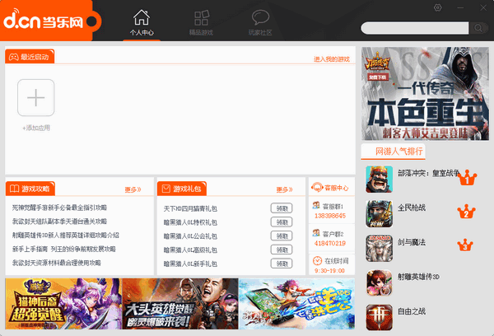Open the 刺客大师艾吉奥 banner ad
Screen dimensions: 494x336
pos(425,94)
